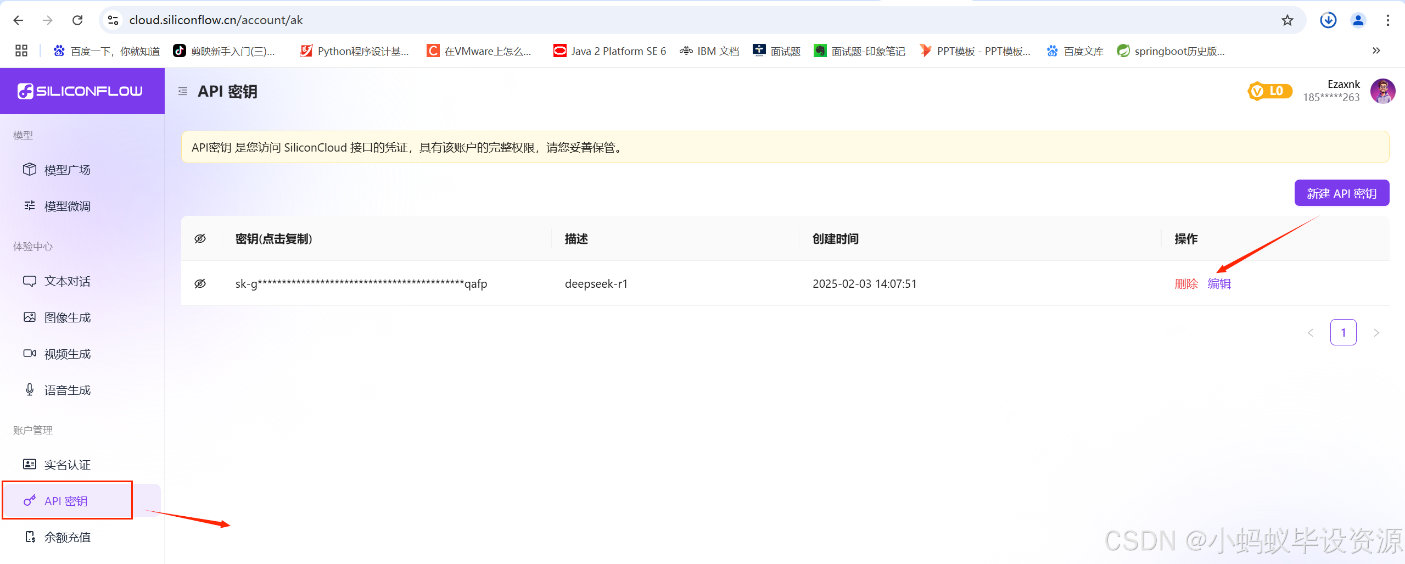
Task: Click the address bar URL
Action: pyautogui.click(x=216, y=20)
